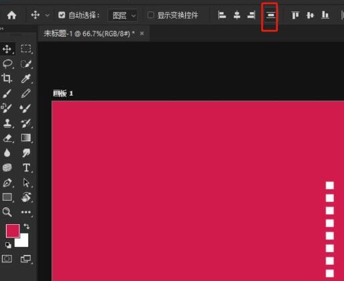
Task: Select the Rectangle shape tool
Action: click(7, 197)
